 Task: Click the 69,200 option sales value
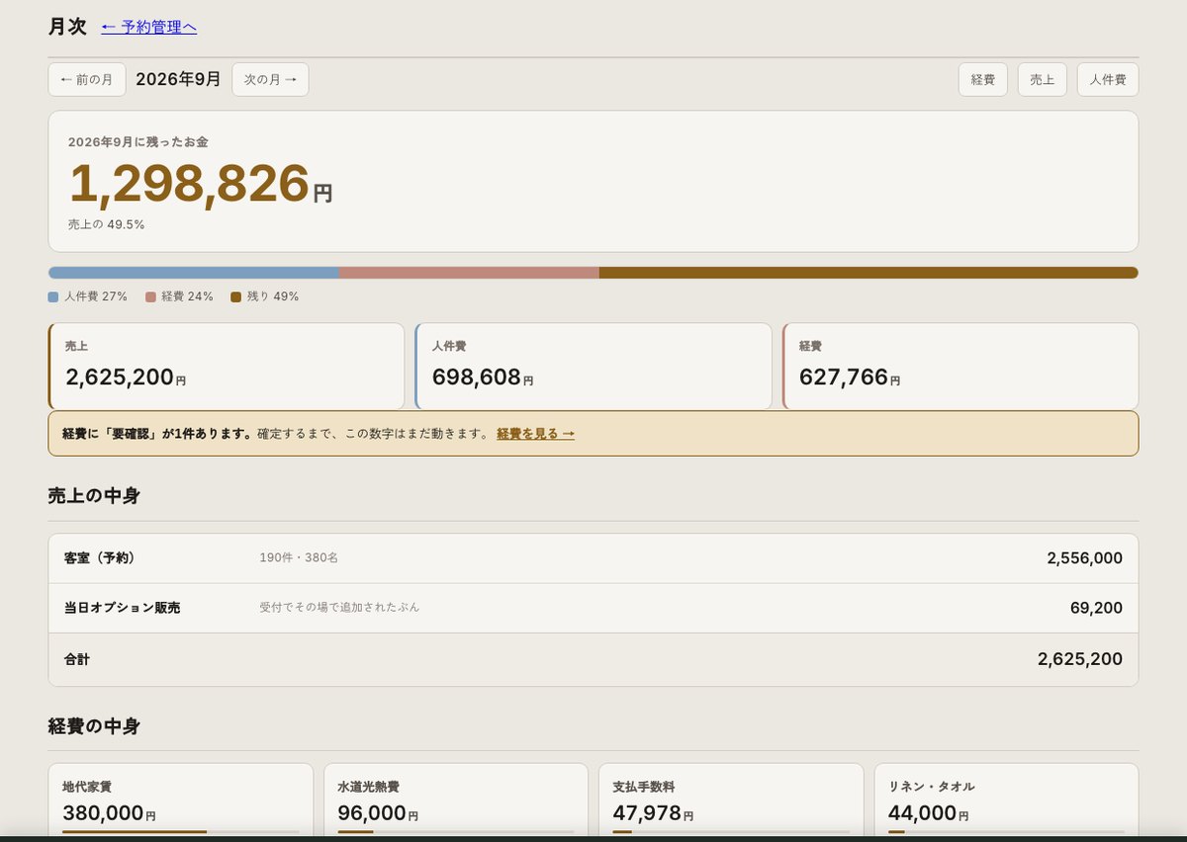point(1096,608)
